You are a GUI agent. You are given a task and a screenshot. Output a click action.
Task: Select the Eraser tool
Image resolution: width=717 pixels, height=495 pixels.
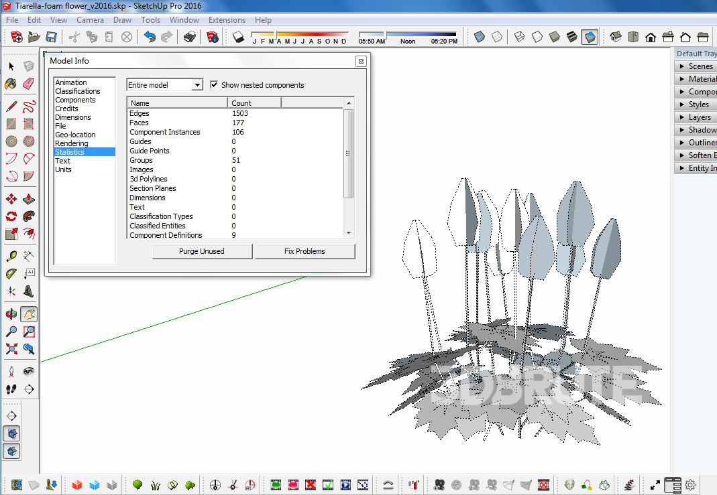click(28, 84)
